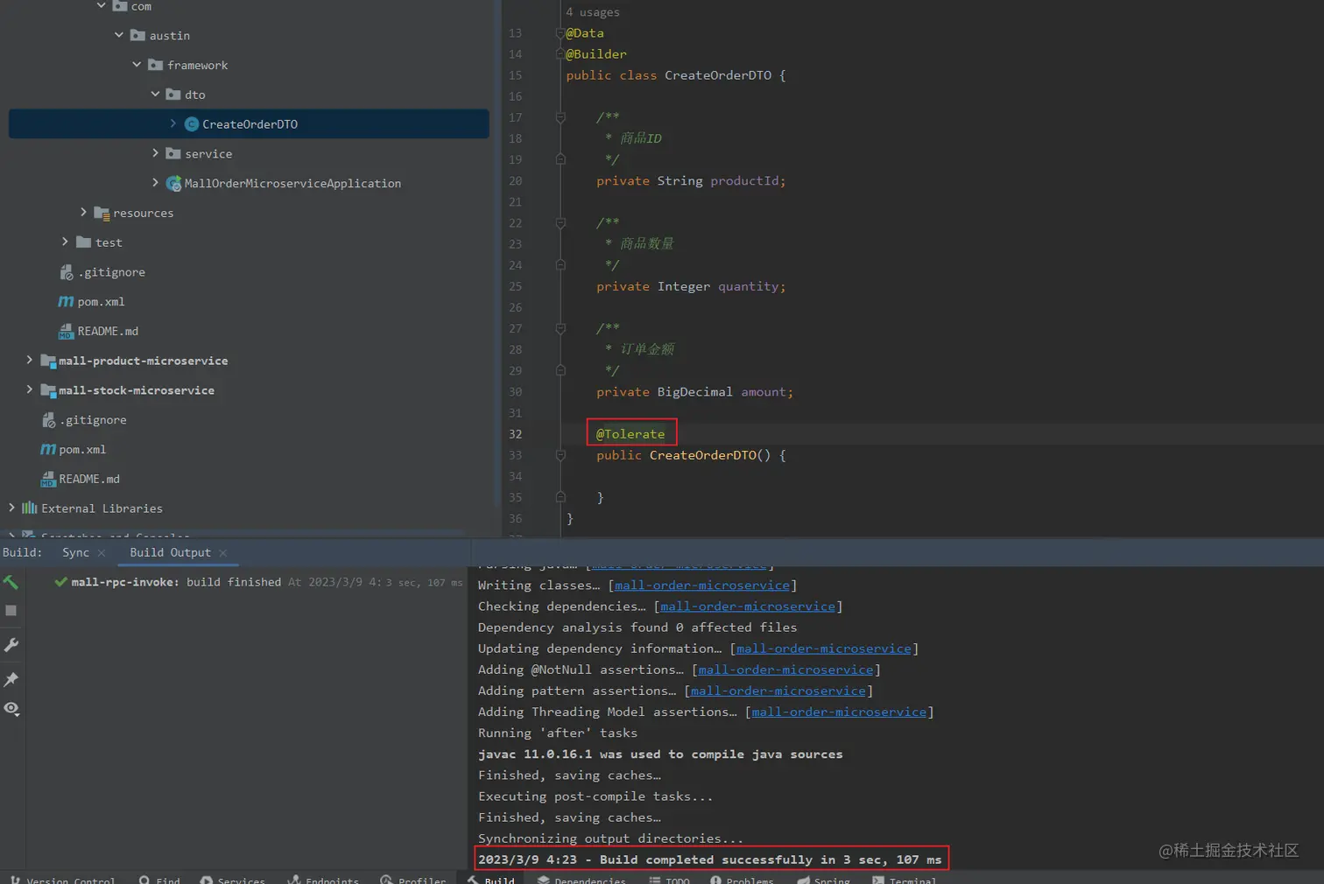1324x884 pixels.
Task: Expand the resources folder
Action: 83,213
